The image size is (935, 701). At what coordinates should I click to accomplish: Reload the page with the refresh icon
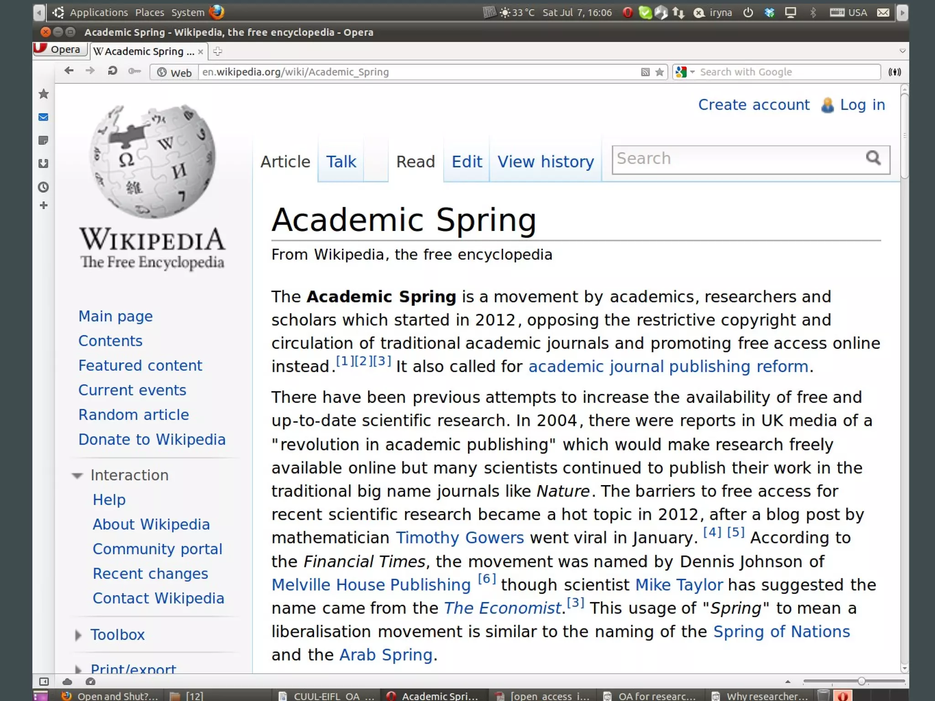pyautogui.click(x=112, y=71)
